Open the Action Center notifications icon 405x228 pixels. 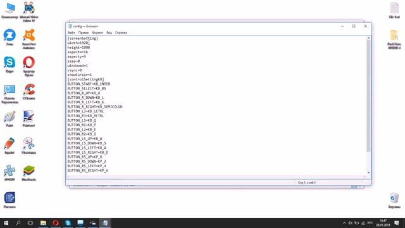(397, 223)
